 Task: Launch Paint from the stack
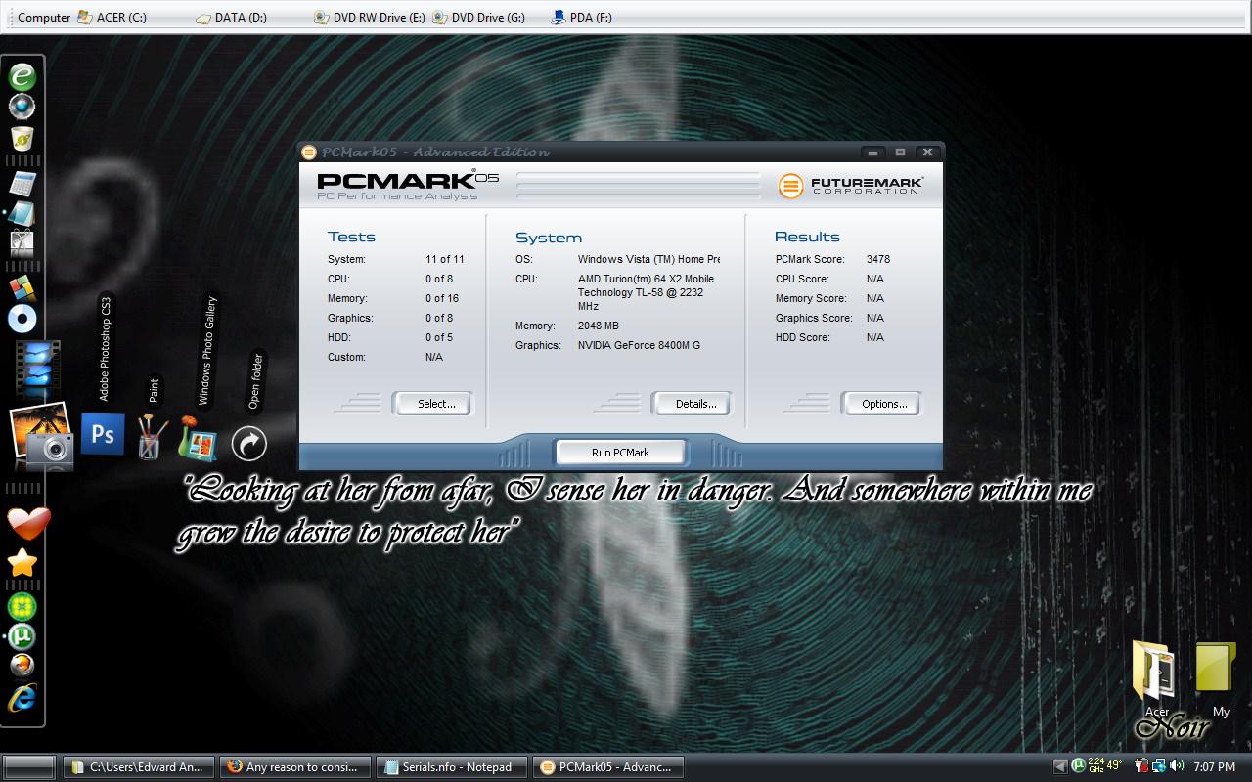[x=151, y=437]
